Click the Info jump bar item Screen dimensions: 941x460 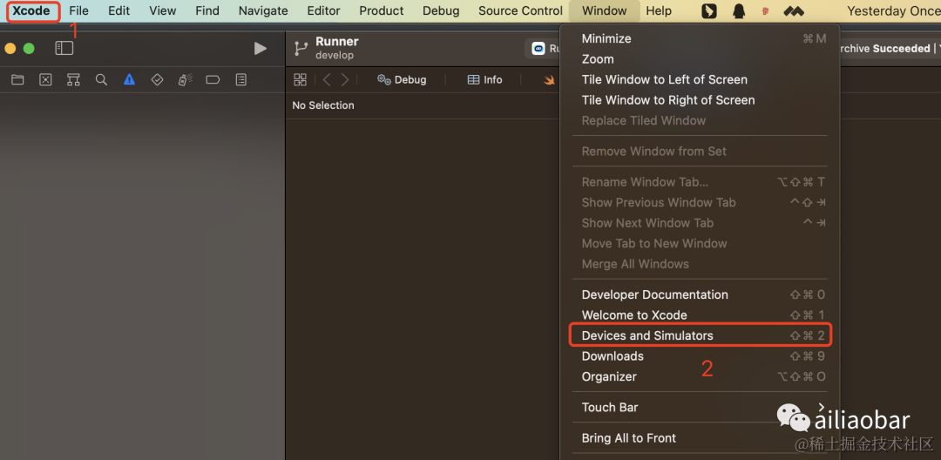(x=485, y=80)
